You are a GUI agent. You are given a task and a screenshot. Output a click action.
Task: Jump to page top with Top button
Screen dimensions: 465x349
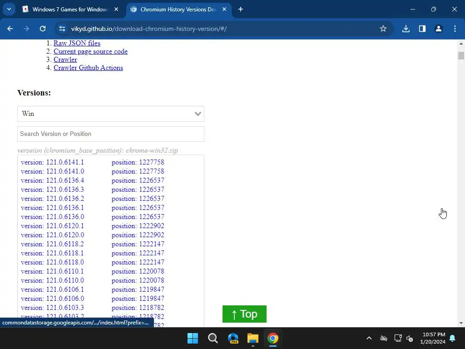tap(244, 314)
